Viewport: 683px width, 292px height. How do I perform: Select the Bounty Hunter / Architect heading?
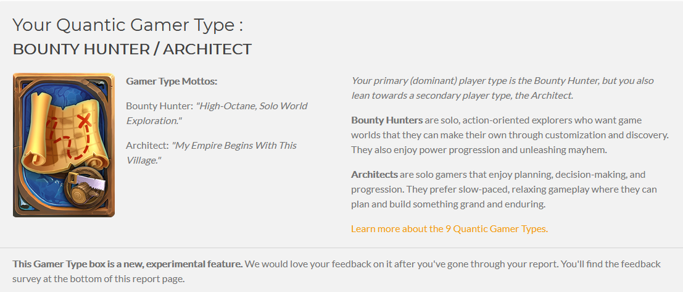click(133, 49)
